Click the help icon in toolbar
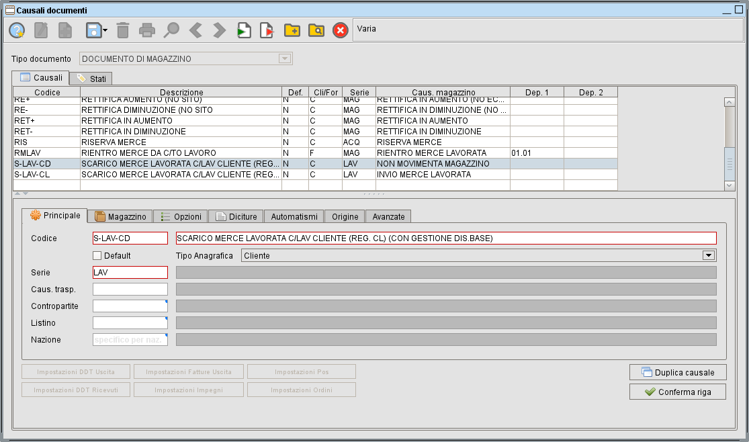749x442 pixels. (x=17, y=30)
